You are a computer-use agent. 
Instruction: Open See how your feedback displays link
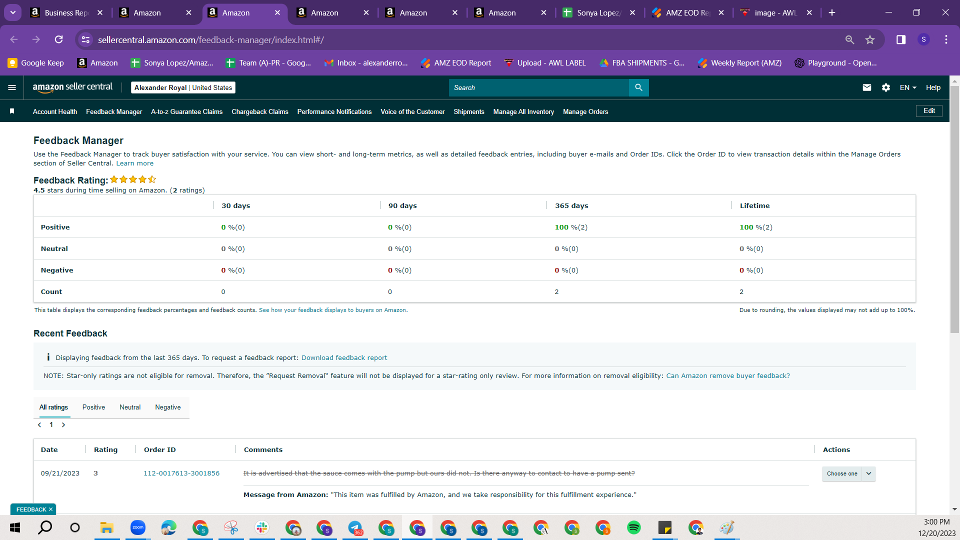point(332,310)
